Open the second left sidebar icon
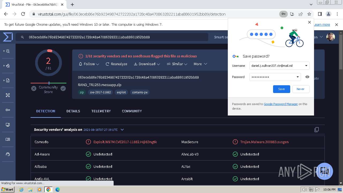Screen dimensions: 343x193 (8, 66)
